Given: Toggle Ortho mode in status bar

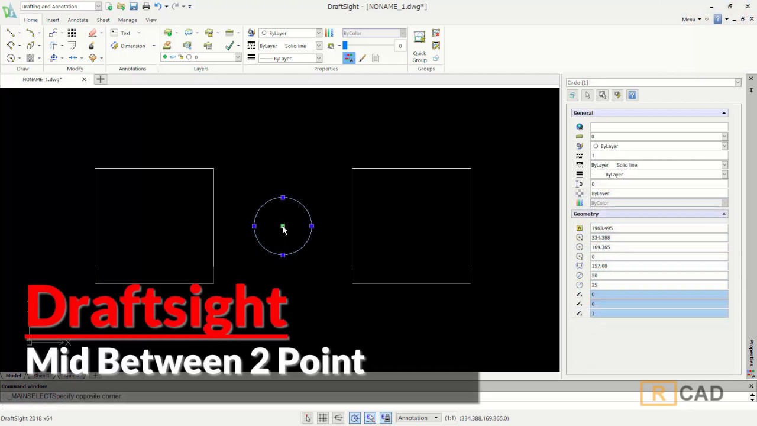Looking at the screenshot, I should [x=338, y=418].
